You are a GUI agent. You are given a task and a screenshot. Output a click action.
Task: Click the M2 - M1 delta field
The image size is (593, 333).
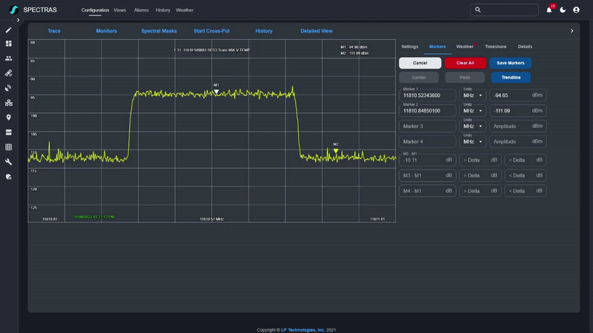click(x=428, y=160)
